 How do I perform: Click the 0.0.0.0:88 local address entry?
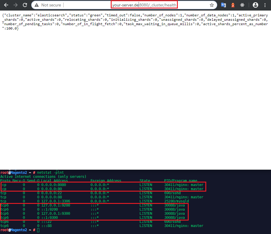tap(51, 197)
